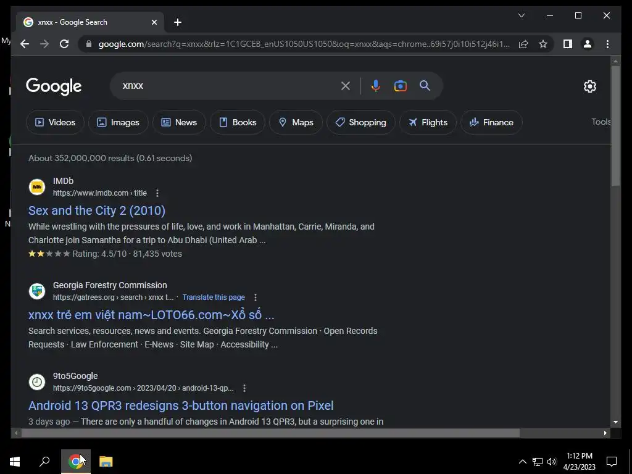Open the 9to5Google result's three-dot menu
Viewport: 632px width, 474px height.
(x=244, y=388)
